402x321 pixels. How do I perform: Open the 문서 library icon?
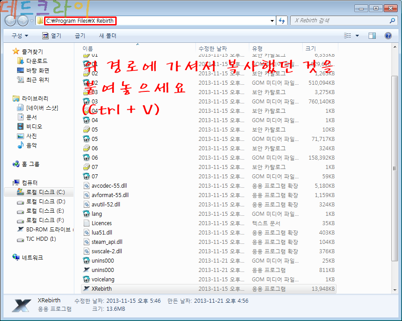point(20,117)
